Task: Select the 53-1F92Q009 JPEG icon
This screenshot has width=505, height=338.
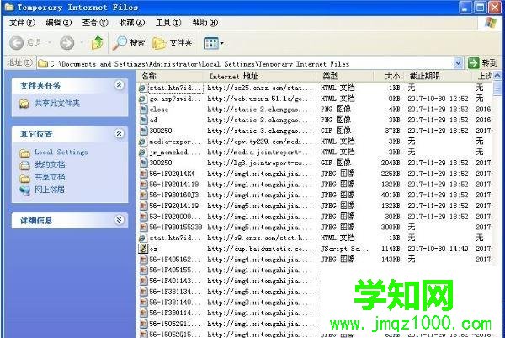Action: tap(143, 217)
